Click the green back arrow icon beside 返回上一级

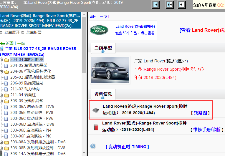2,44
